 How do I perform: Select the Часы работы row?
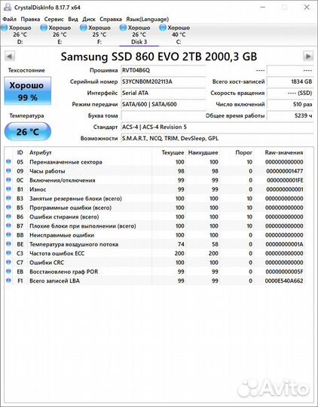coord(155,171)
